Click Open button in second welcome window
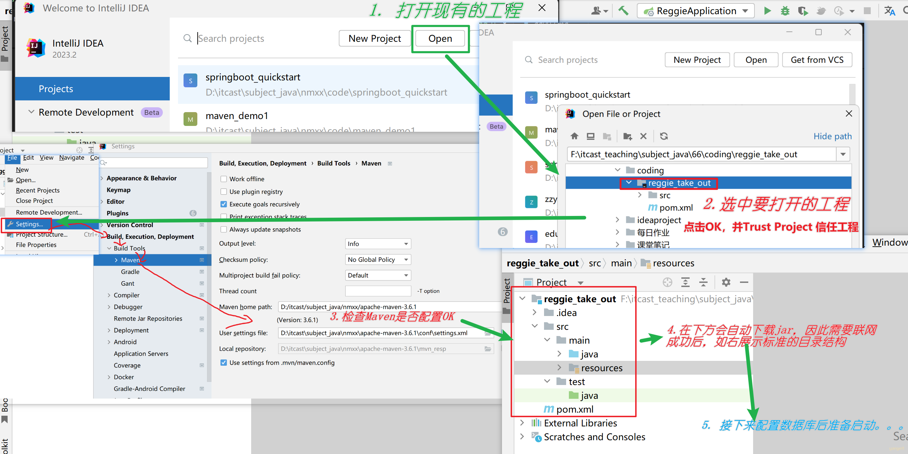 point(756,60)
